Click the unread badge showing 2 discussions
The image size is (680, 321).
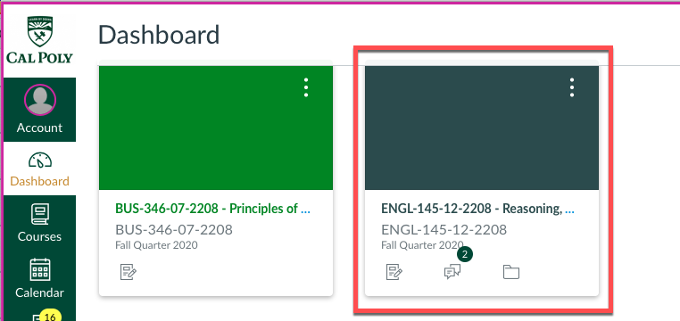point(465,254)
